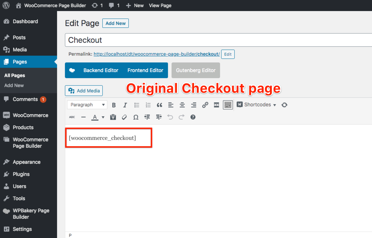Align text center

[182, 105]
